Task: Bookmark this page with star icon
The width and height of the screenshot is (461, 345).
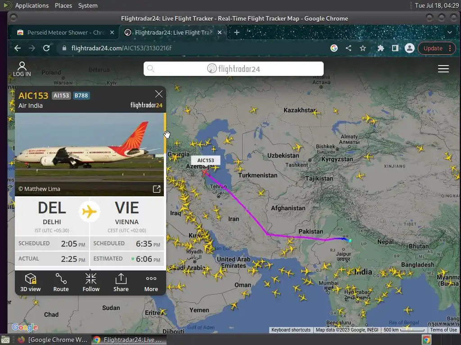Action: [363, 48]
